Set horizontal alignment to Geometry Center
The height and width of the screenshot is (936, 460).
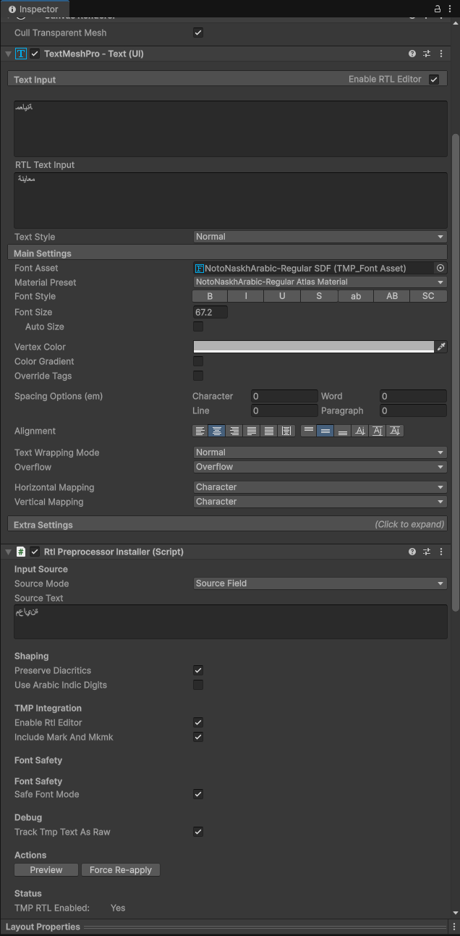click(286, 431)
